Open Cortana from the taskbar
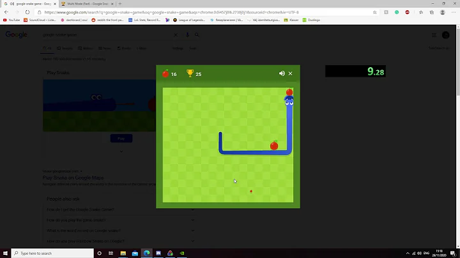The image size is (460, 258). coord(99,253)
